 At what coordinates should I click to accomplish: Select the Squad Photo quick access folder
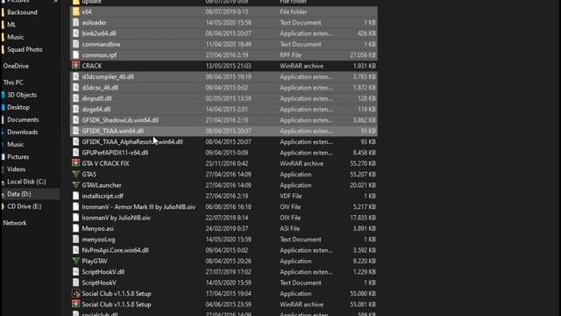(x=25, y=49)
